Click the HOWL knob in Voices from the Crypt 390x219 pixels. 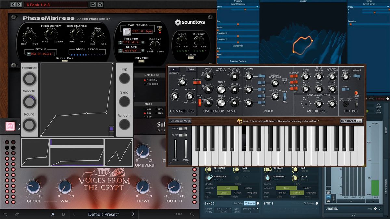click(x=143, y=187)
